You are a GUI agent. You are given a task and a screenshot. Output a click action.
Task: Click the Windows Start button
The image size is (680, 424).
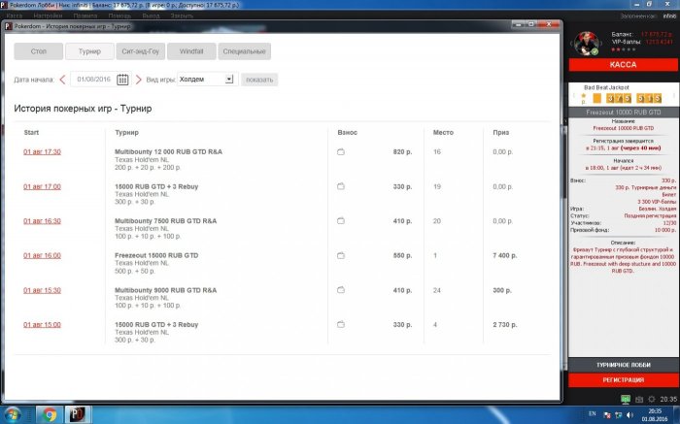14,414
